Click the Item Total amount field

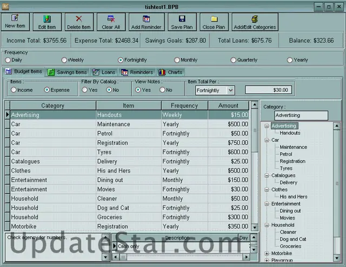pyautogui.click(x=269, y=90)
